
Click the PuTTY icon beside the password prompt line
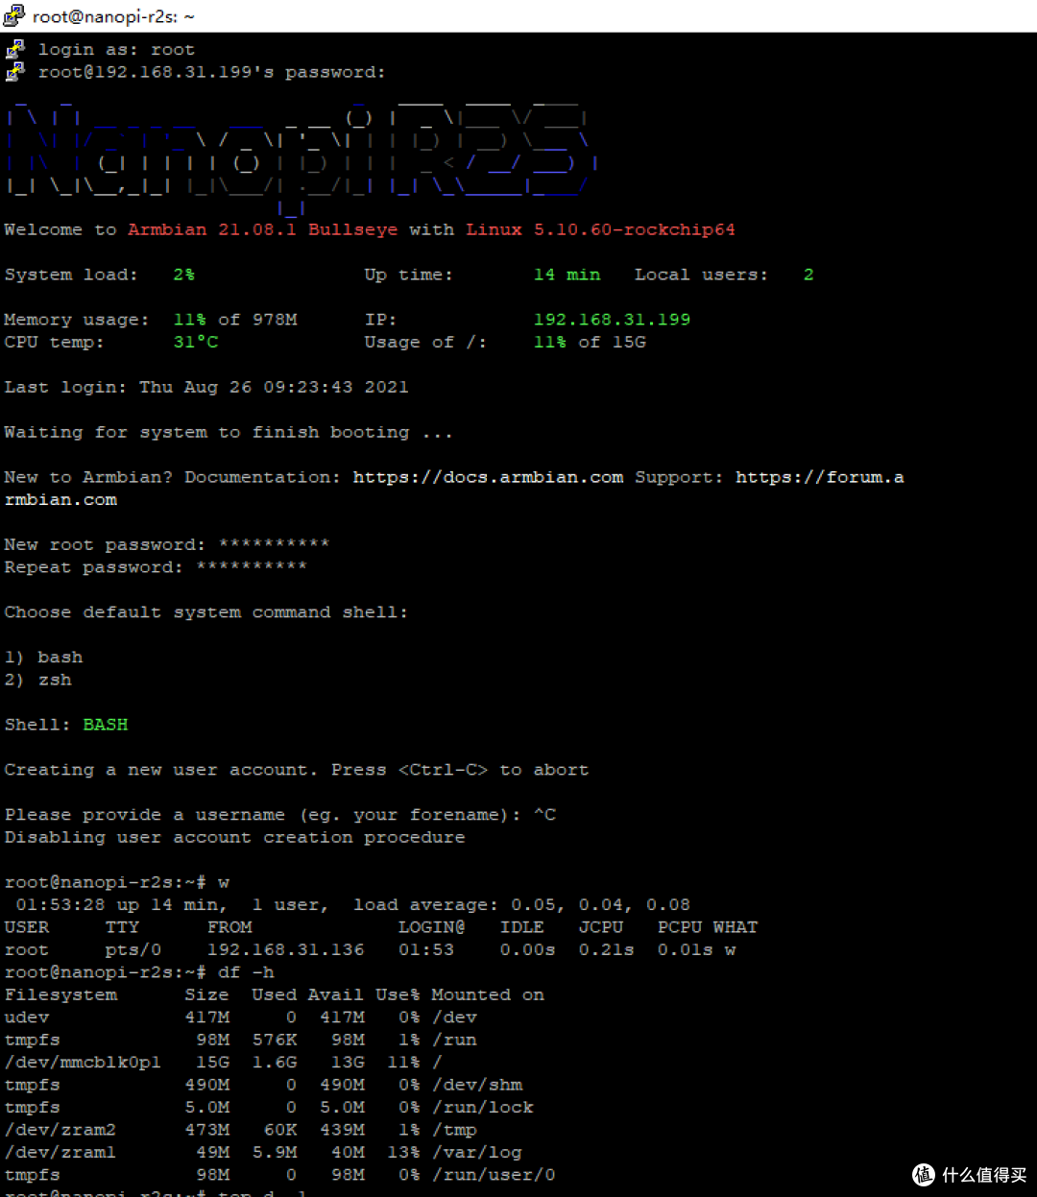(x=15, y=71)
